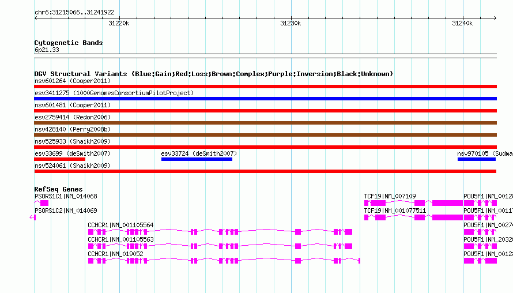Select the TCF19 NM_007109 gene model glyph
The height and width of the screenshot is (293, 513).
[x=413, y=203]
